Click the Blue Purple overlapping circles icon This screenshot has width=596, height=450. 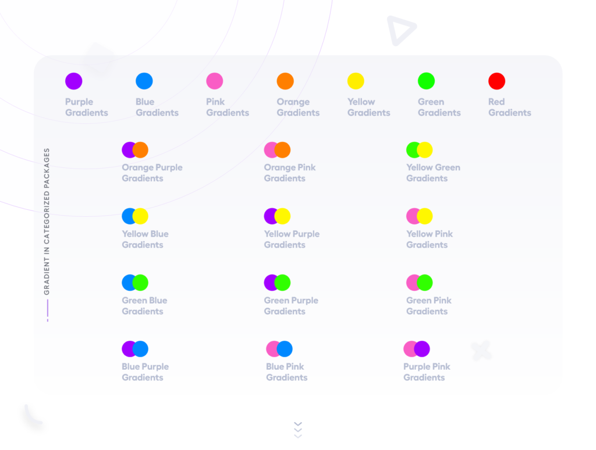point(135,349)
